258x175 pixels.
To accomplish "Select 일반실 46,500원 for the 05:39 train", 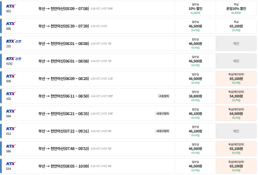I will point(195,26).
